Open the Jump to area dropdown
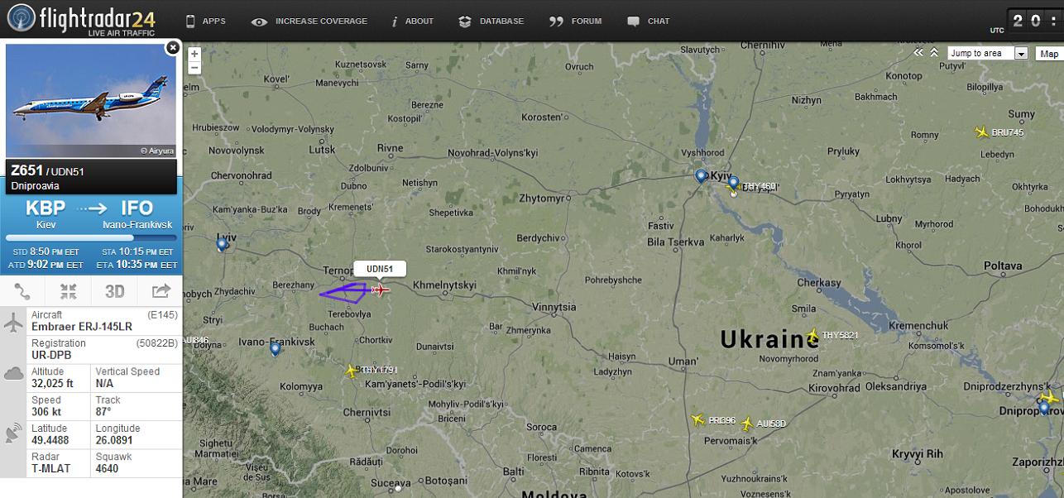Screen dimensions: 1064x498 tap(988, 53)
